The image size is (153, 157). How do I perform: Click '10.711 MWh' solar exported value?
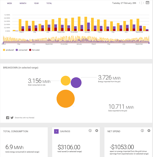coord(121,107)
